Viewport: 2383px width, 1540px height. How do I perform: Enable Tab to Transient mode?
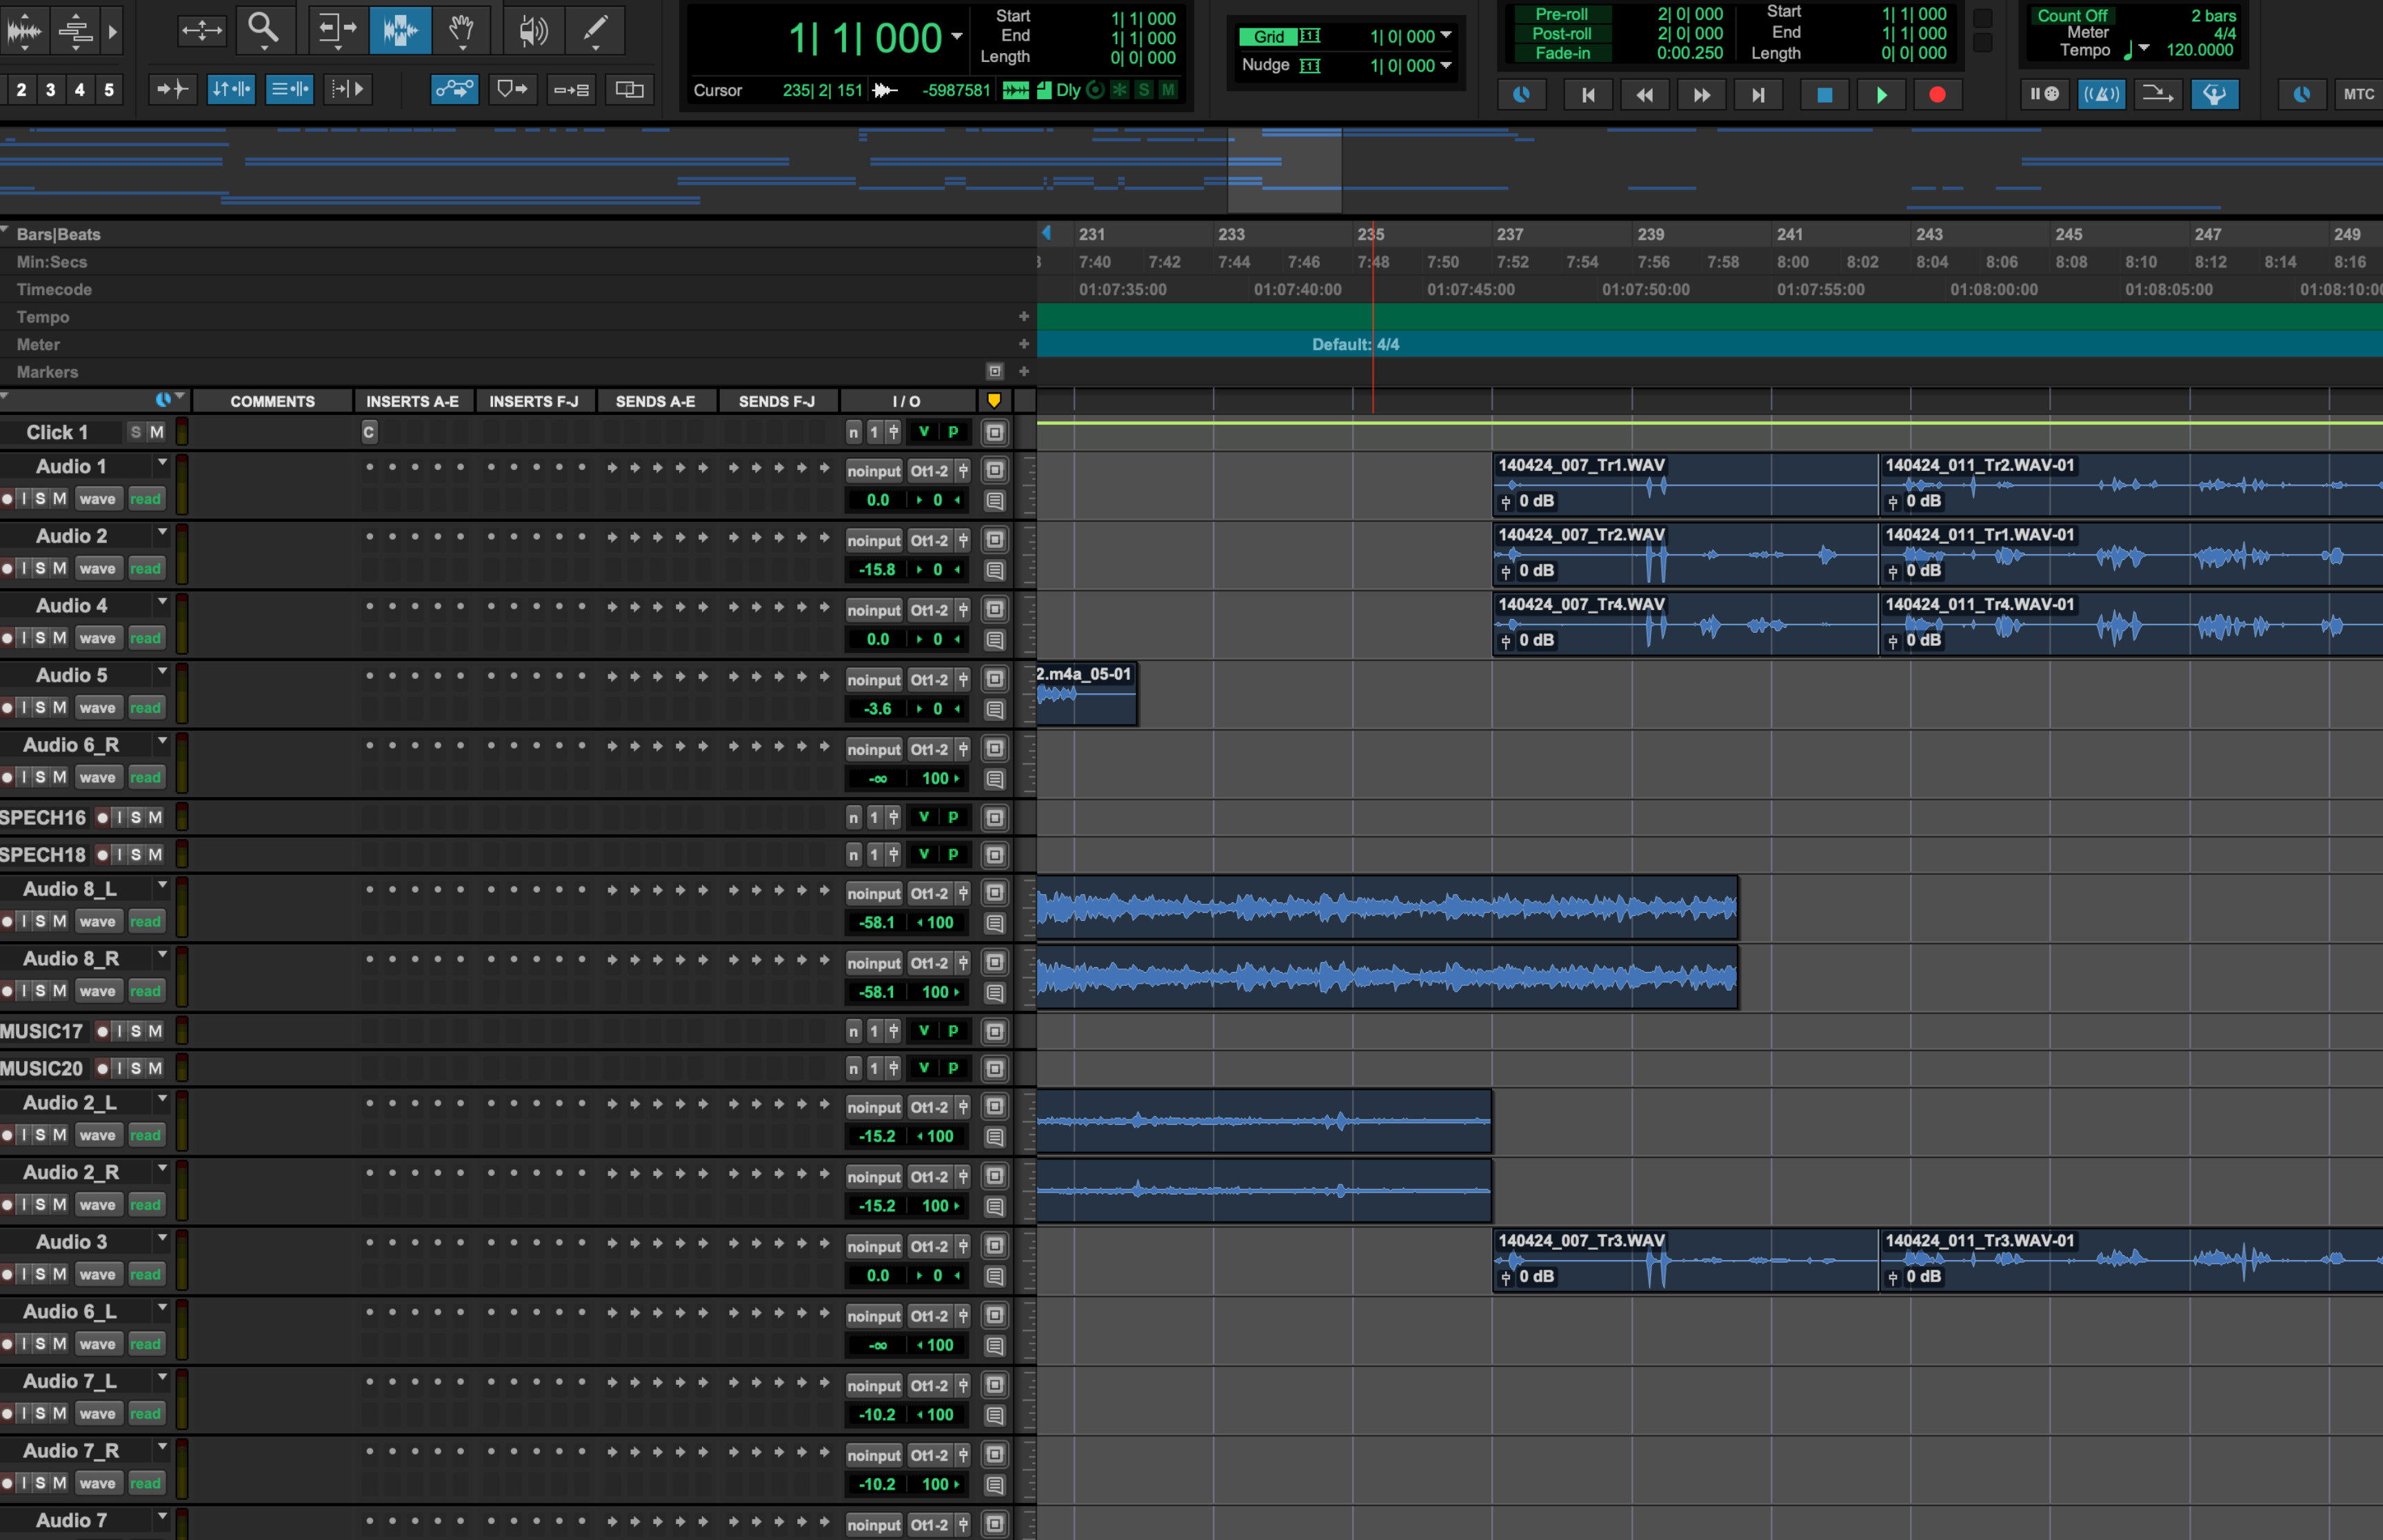(x=172, y=89)
